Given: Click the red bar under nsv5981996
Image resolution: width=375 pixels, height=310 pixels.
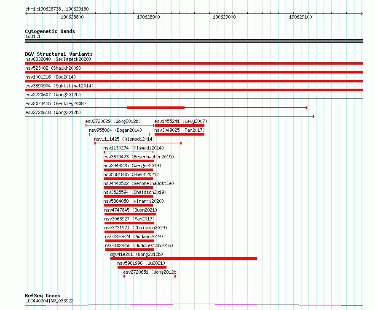Looking at the screenshot, I should [x=142, y=267].
